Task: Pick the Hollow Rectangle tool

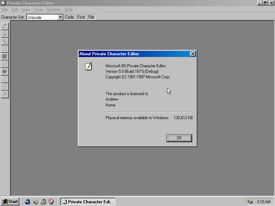Action: click(5, 49)
